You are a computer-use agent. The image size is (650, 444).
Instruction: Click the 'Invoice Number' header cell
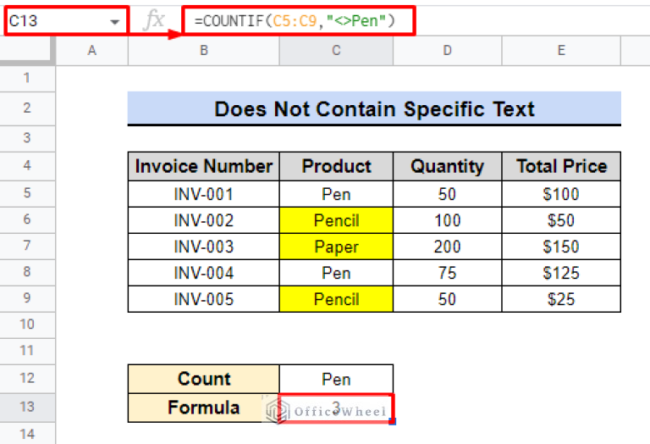(x=203, y=166)
